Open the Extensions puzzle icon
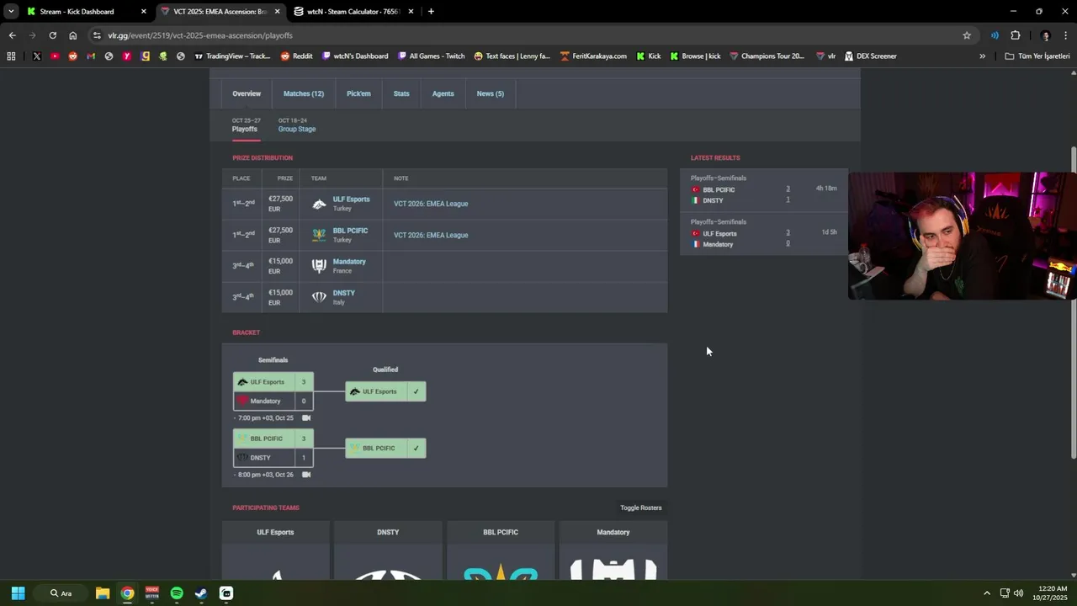Screen dimensions: 1077x606 1015,35
